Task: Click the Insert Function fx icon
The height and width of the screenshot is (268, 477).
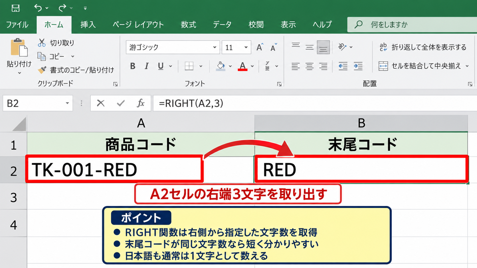Action: pyautogui.click(x=141, y=103)
